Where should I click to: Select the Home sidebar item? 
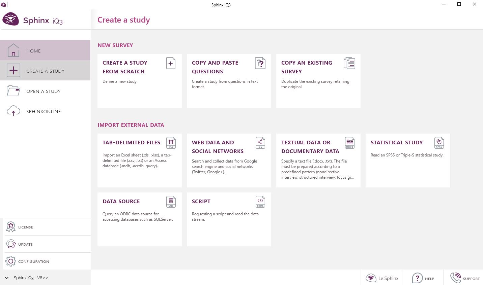33,50
